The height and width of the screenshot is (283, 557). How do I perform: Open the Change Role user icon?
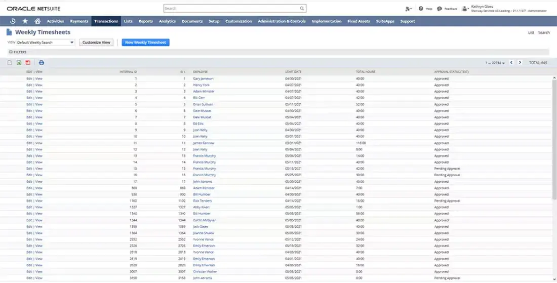point(465,9)
